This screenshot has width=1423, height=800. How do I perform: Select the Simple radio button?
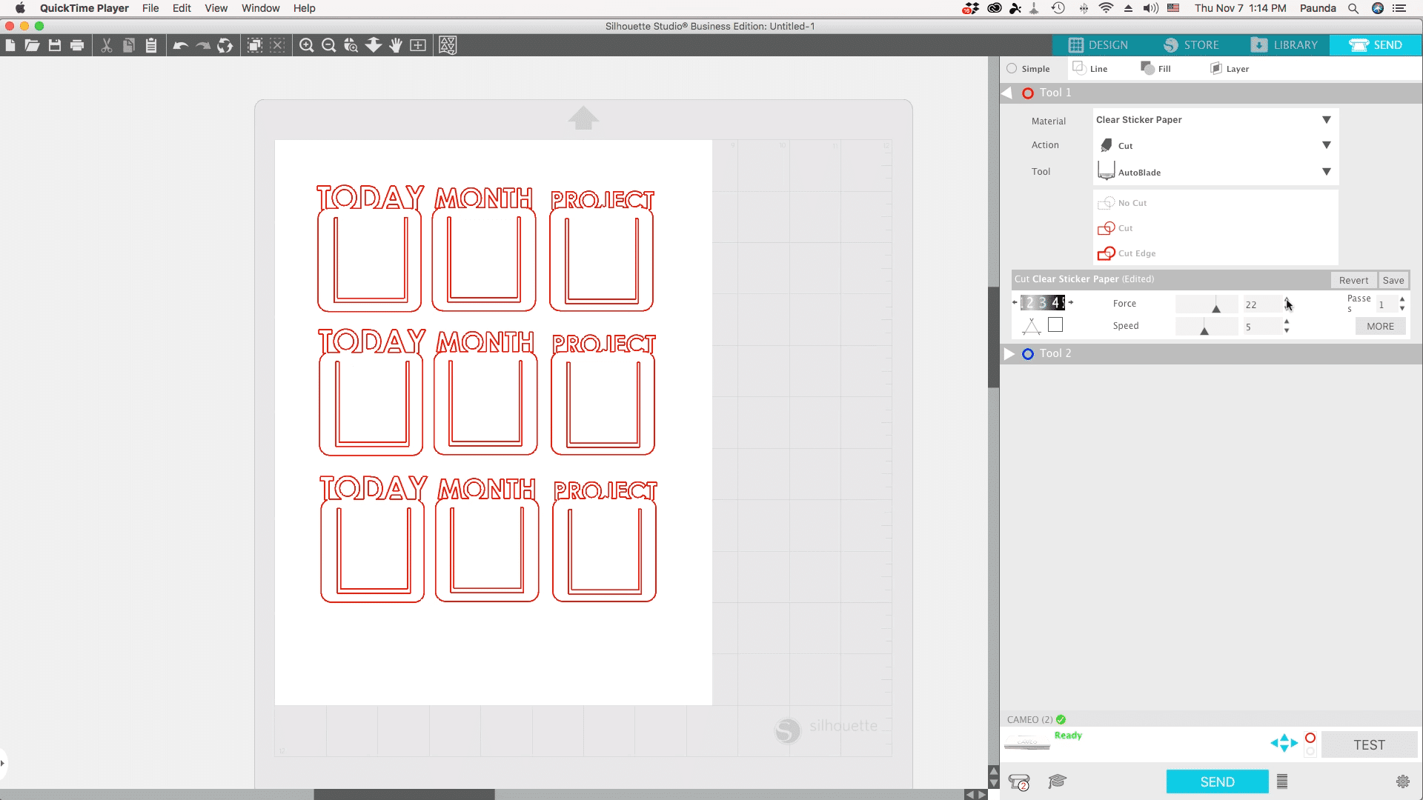click(1012, 69)
